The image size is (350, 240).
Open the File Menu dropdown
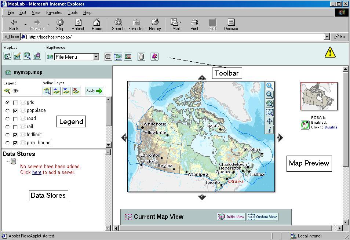click(96, 57)
